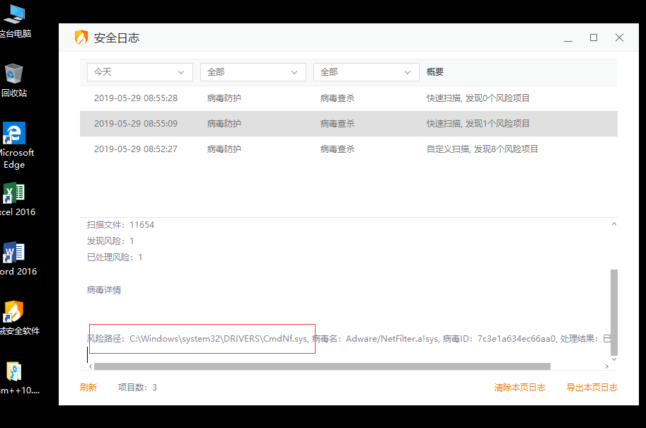Open the second 全部 type filter dropdown
Image resolution: width=646 pixels, height=428 pixels.
click(x=366, y=71)
